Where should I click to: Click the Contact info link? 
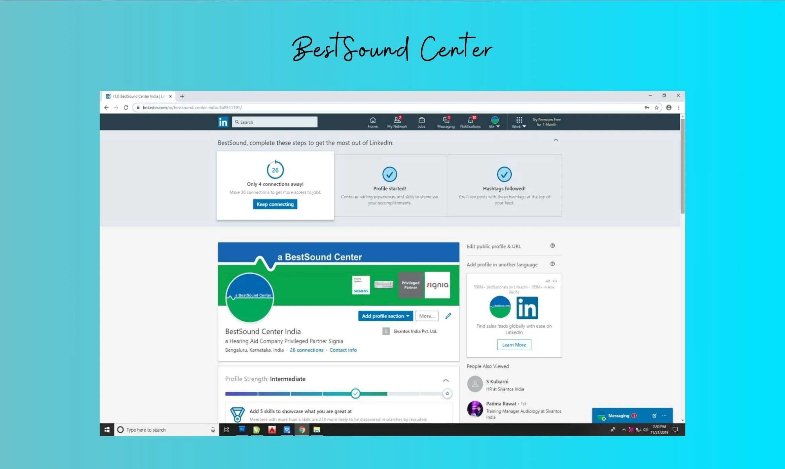(343, 350)
